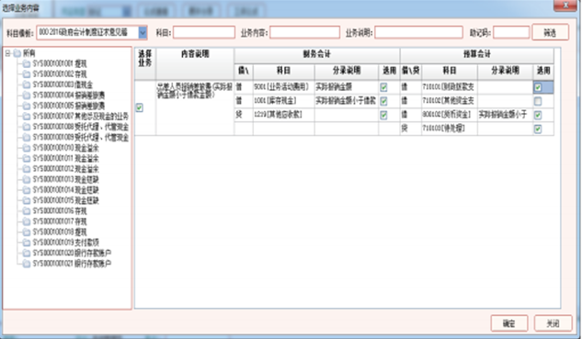This screenshot has height=339, width=582.
Task: Click the folder icon of SYS0001001014
Action: [27, 190]
